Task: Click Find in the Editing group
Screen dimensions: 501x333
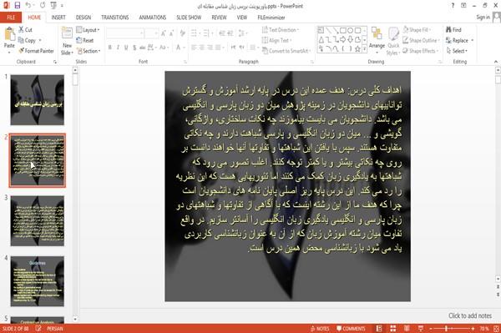Action: (x=453, y=30)
